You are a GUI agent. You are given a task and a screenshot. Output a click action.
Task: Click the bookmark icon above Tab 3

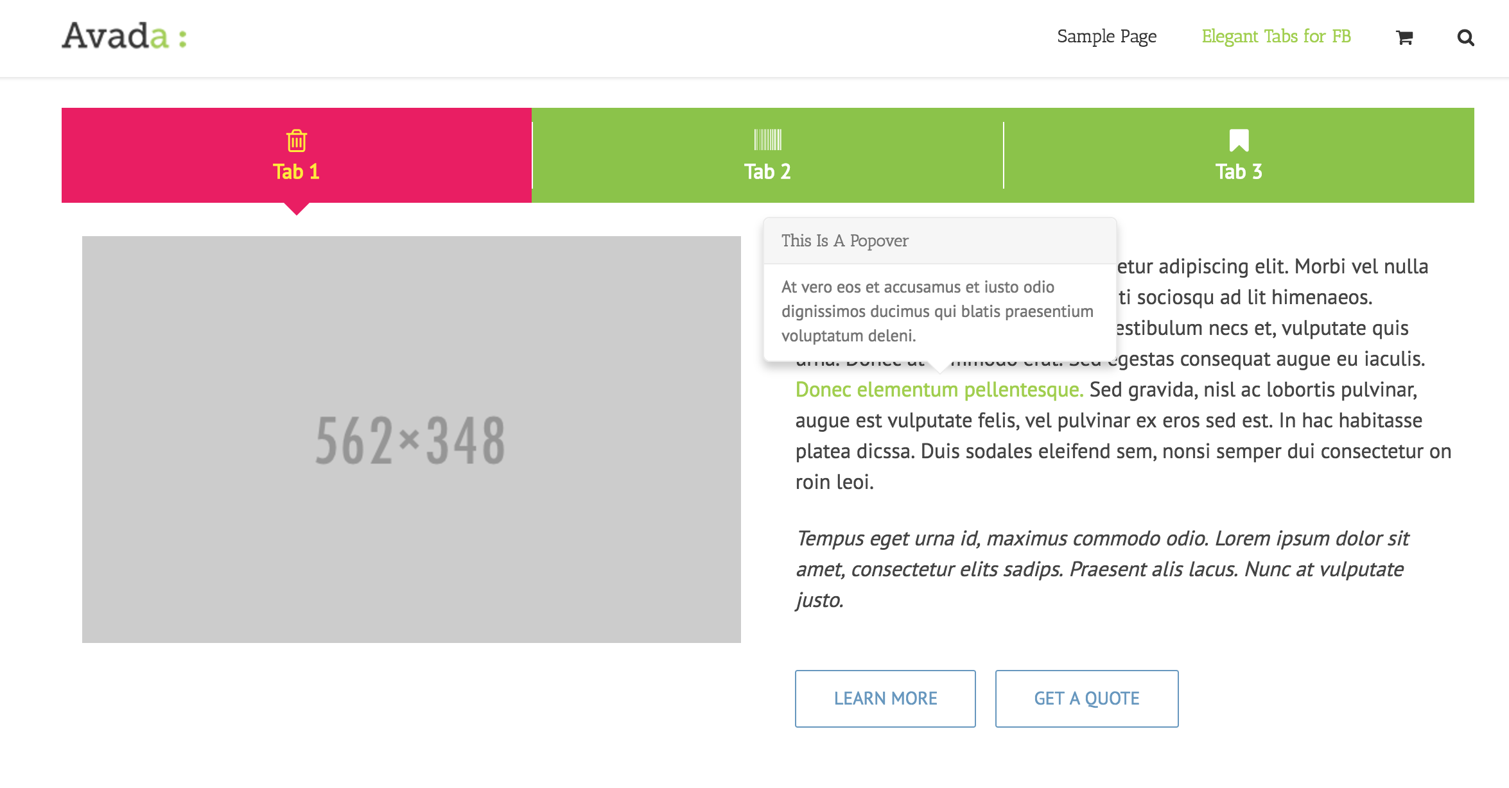(1239, 141)
